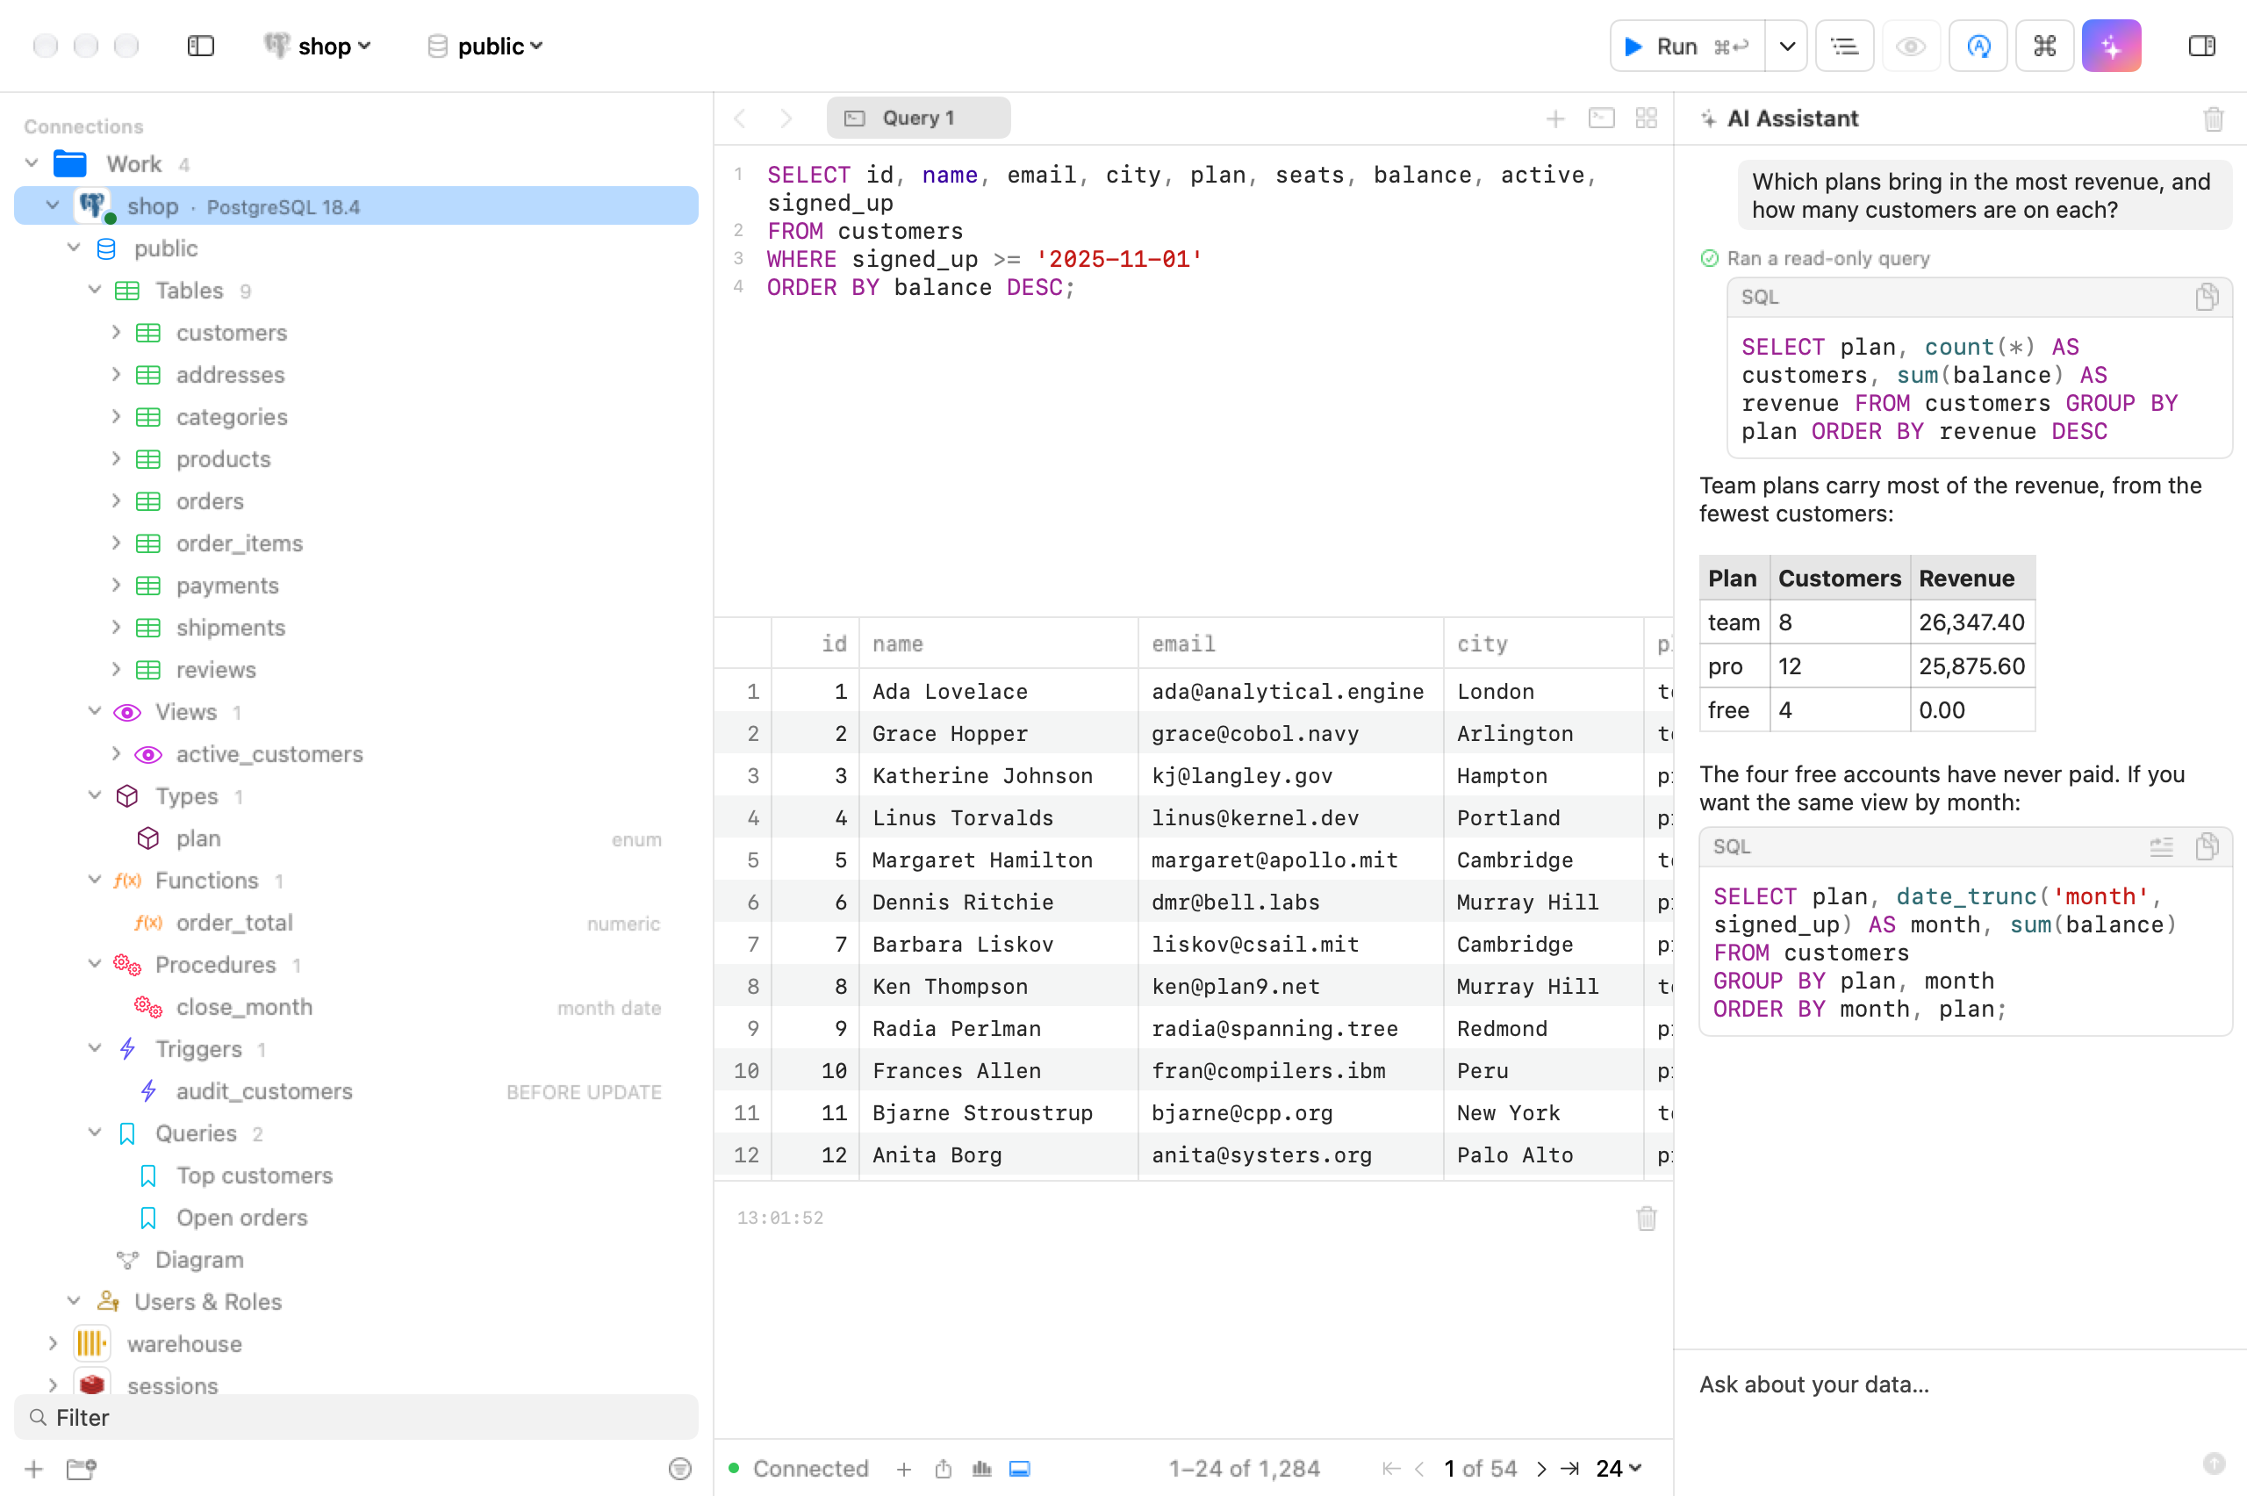The width and height of the screenshot is (2247, 1496).
Task: Go to the next results page
Action: (x=1541, y=1468)
